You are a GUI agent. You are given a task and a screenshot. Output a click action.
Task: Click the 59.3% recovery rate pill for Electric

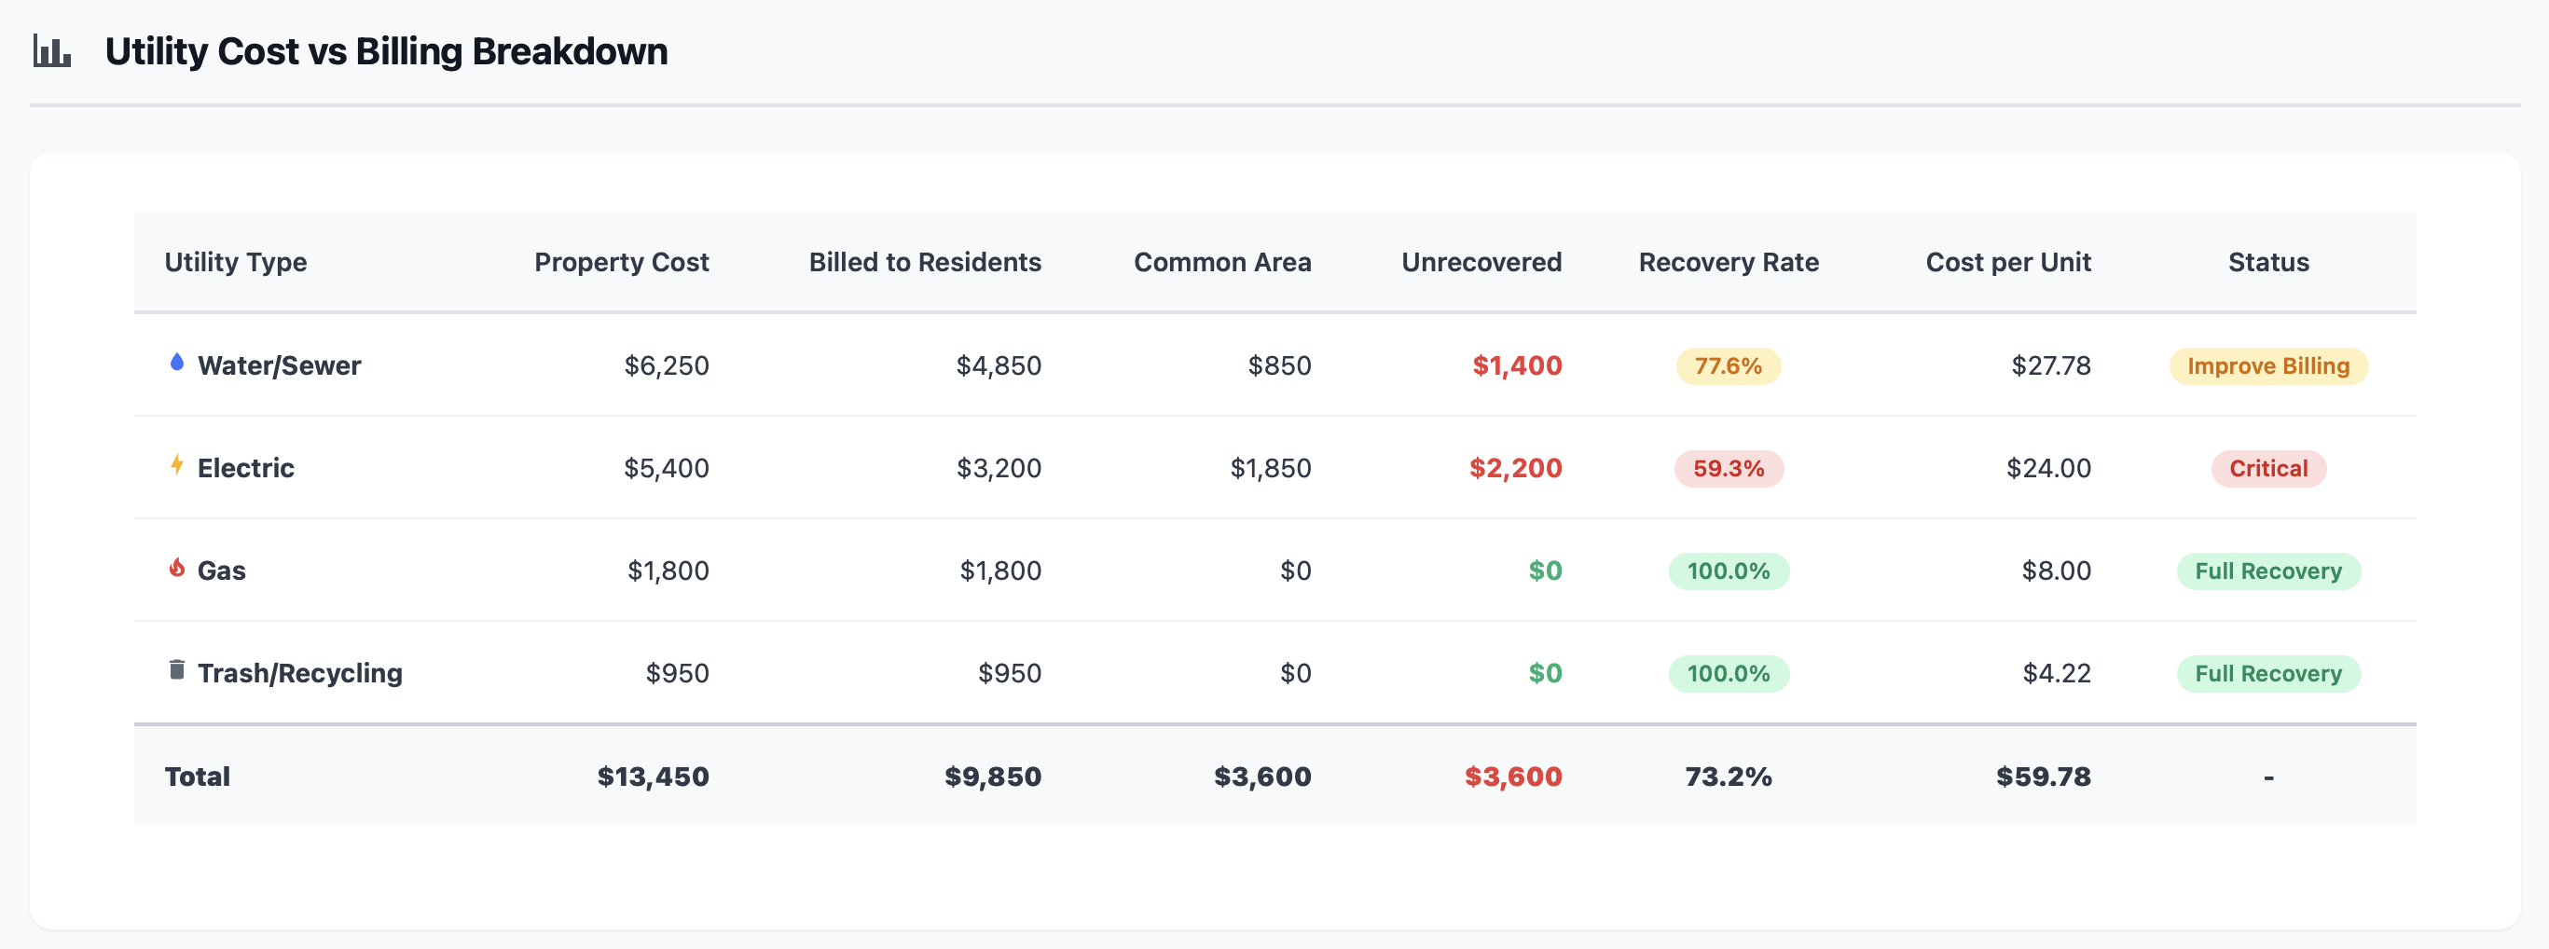1728,468
